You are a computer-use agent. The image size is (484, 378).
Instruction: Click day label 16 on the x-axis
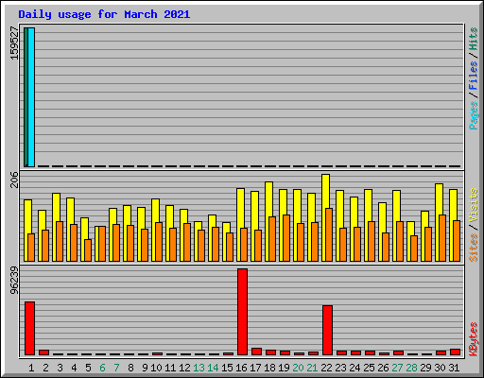coord(241,368)
